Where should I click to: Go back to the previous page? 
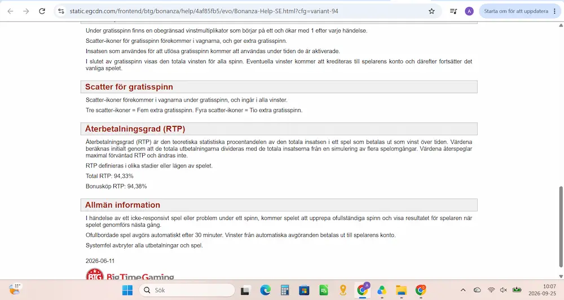(x=10, y=11)
